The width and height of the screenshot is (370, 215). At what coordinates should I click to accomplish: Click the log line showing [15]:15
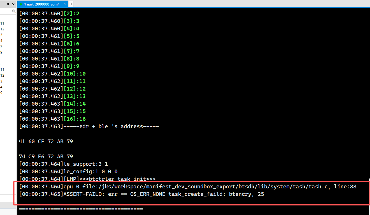(x=52, y=111)
